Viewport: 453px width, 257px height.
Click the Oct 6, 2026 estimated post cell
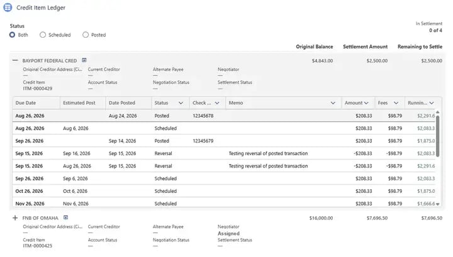pyautogui.click(x=75, y=191)
